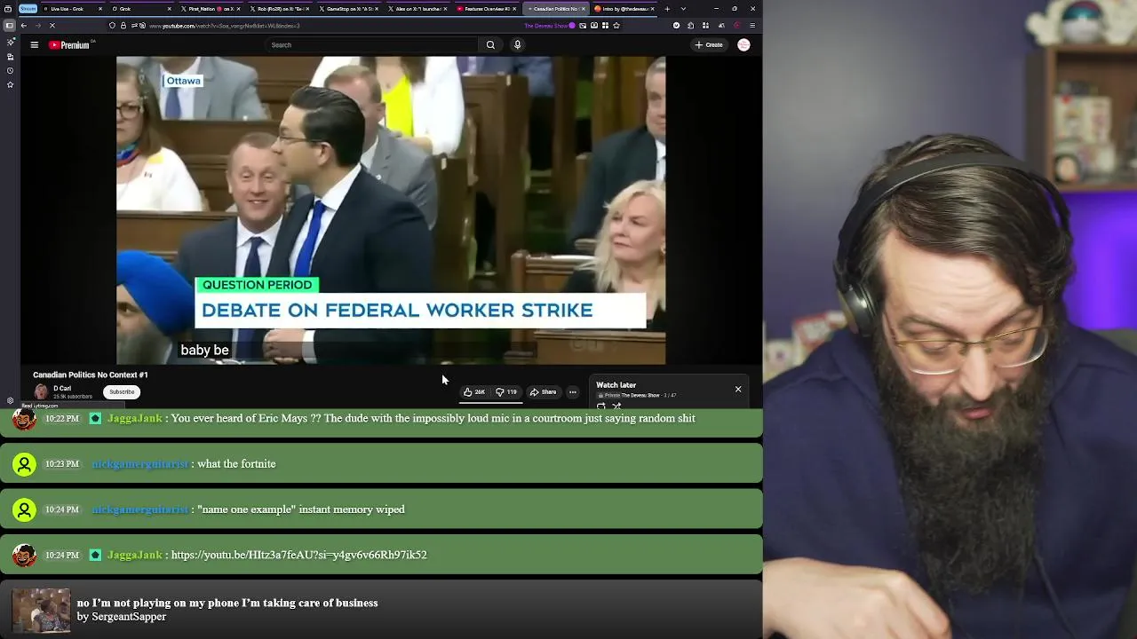The height and width of the screenshot is (639, 1137).
Task: Subscribe to the D Carl channel
Action: (x=122, y=391)
